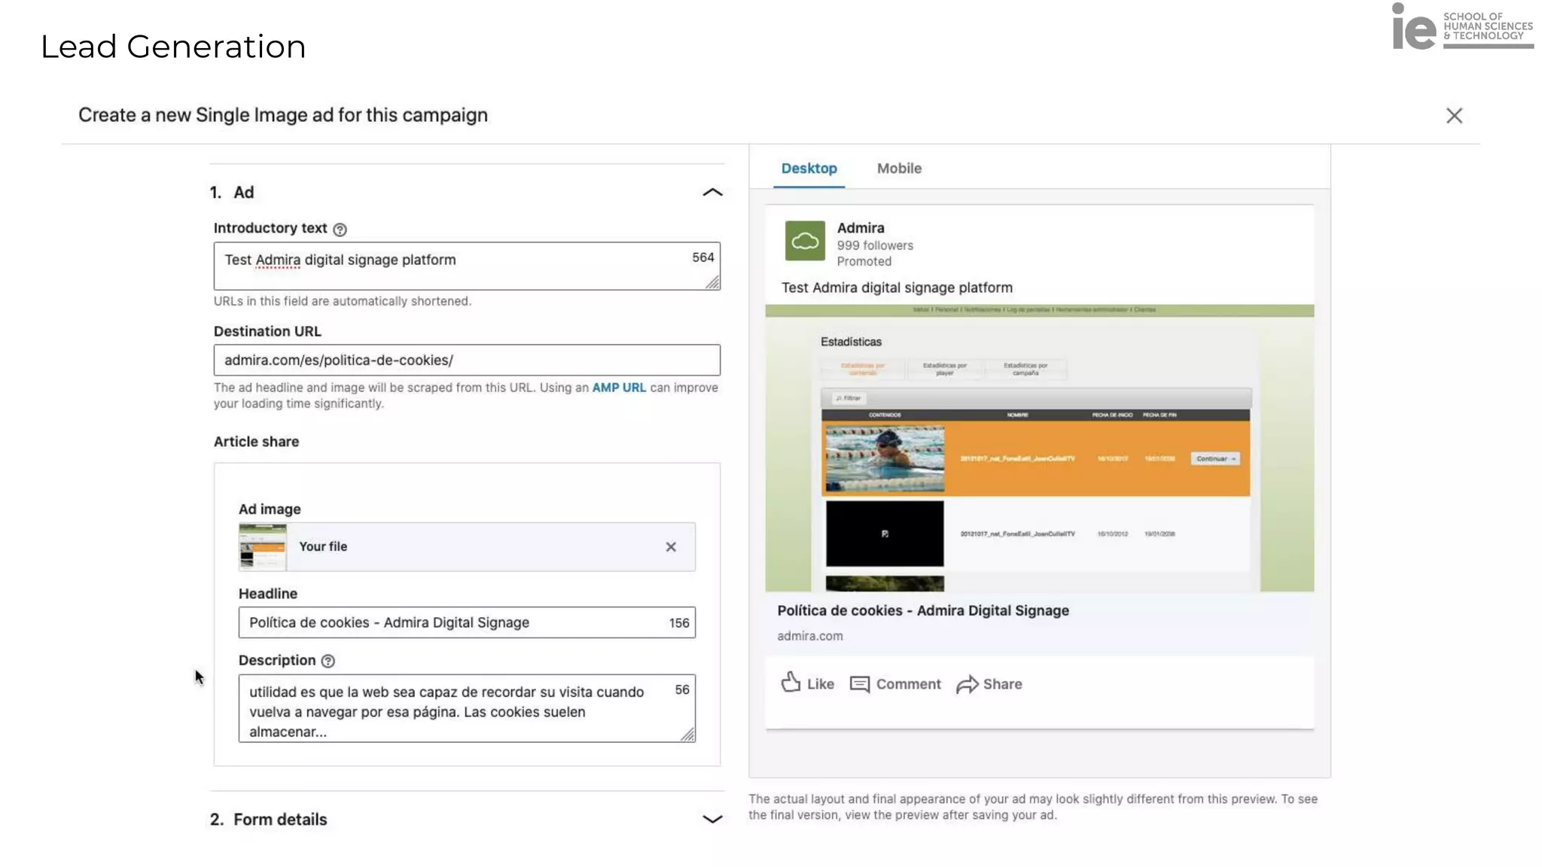
Task: Click the Headline text field
Action: click(x=452, y=622)
